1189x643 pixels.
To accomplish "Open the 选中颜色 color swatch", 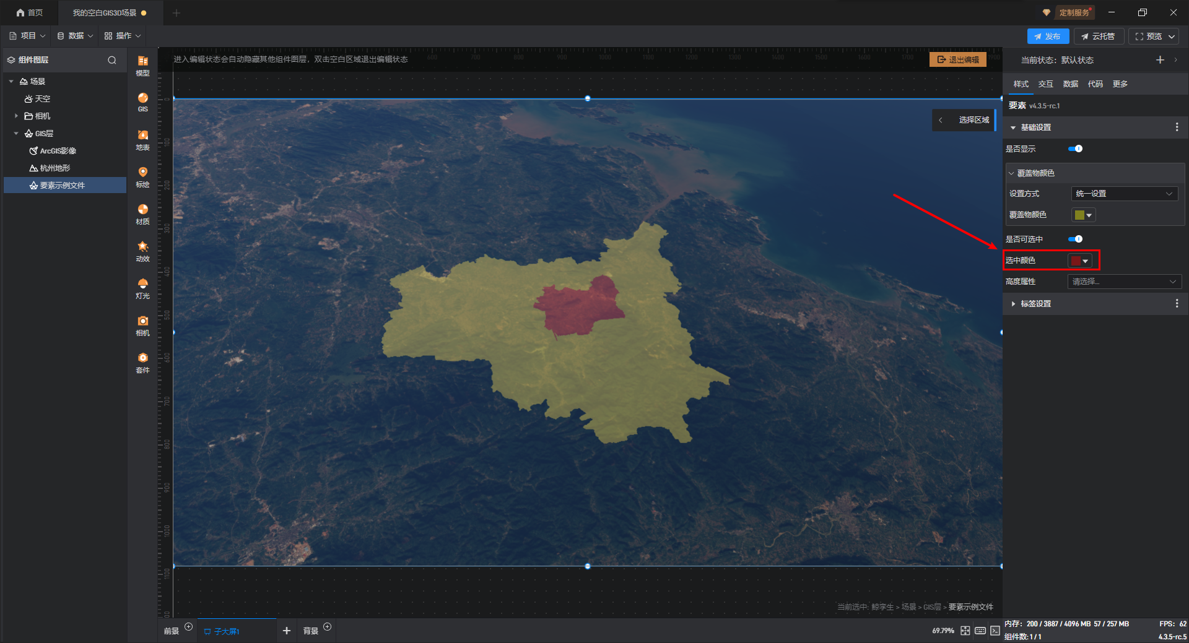I will click(1079, 261).
